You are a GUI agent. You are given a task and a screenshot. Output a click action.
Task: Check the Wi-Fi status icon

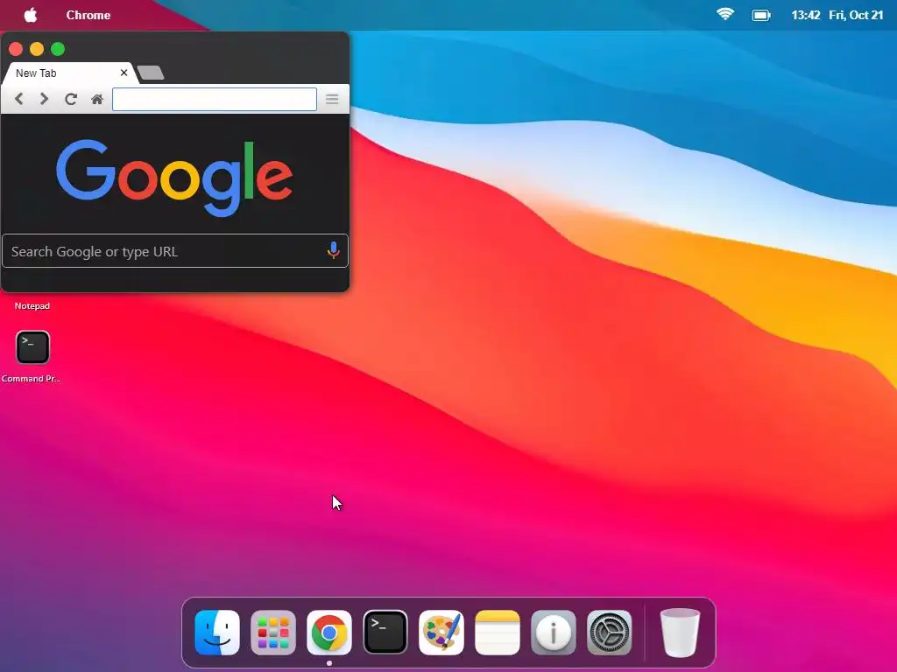pyautogui.click(x=725, y=15)
